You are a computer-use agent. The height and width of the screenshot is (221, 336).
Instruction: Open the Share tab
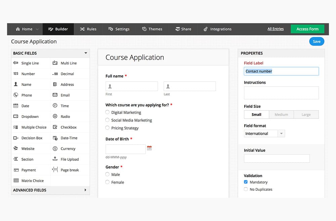183,29
